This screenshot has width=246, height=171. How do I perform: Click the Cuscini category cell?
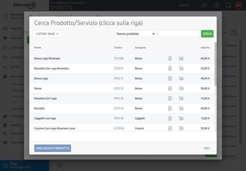[139, 128]
